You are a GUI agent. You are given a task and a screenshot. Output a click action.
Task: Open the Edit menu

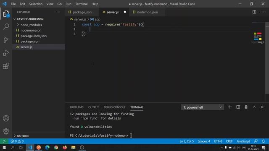(22, 4)
